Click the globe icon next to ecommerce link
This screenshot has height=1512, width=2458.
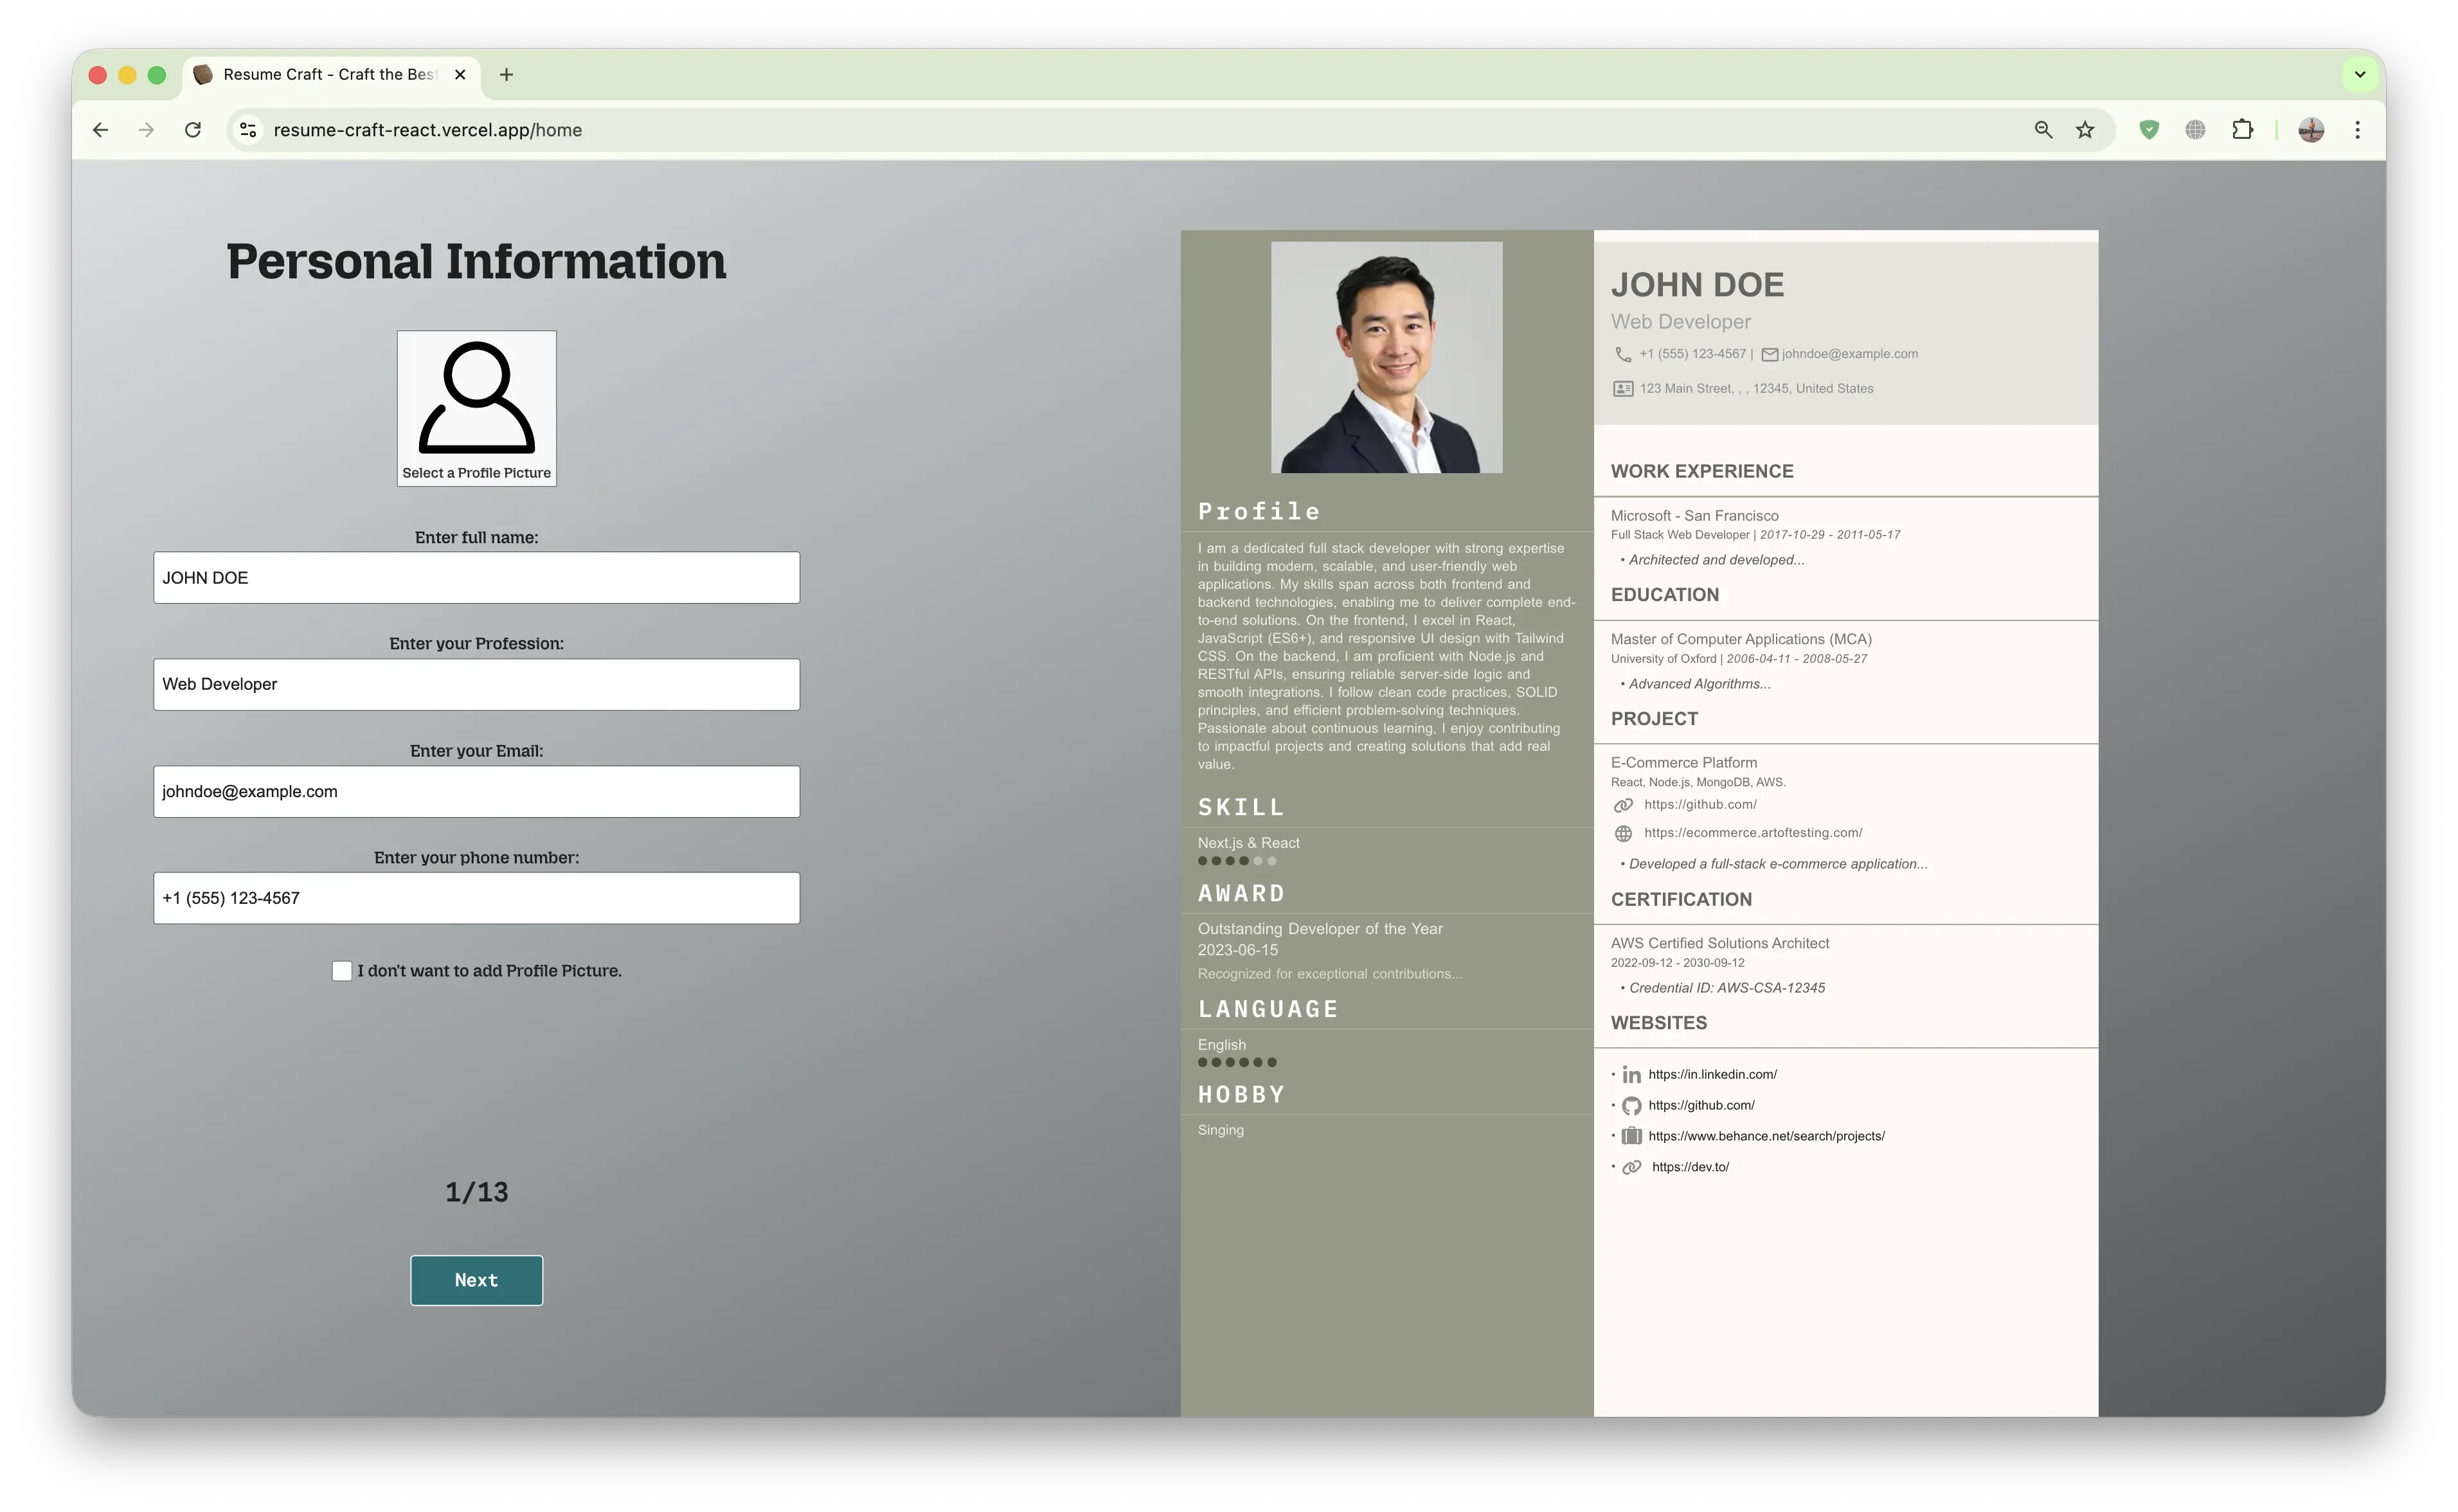point(1622,832)
